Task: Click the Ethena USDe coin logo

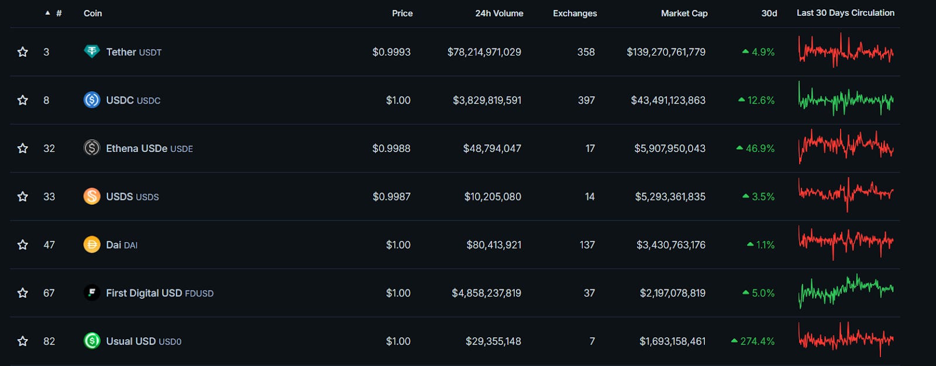Action: [x=92, y=149]
